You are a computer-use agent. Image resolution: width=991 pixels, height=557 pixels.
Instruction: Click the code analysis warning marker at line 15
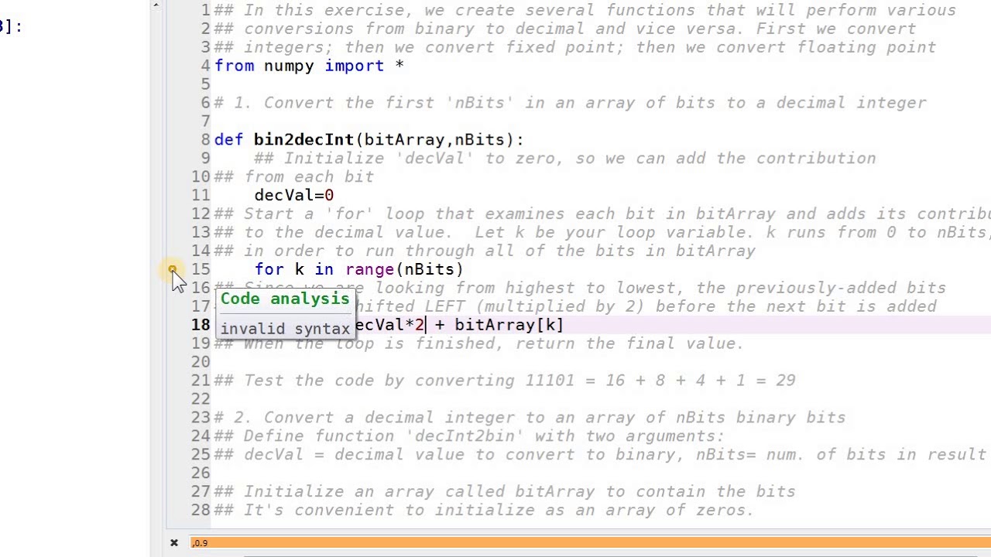[x=172, y=269]
